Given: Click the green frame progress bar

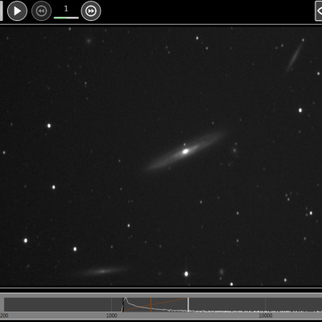Looking at the screenshot, I should coord(66,18).
